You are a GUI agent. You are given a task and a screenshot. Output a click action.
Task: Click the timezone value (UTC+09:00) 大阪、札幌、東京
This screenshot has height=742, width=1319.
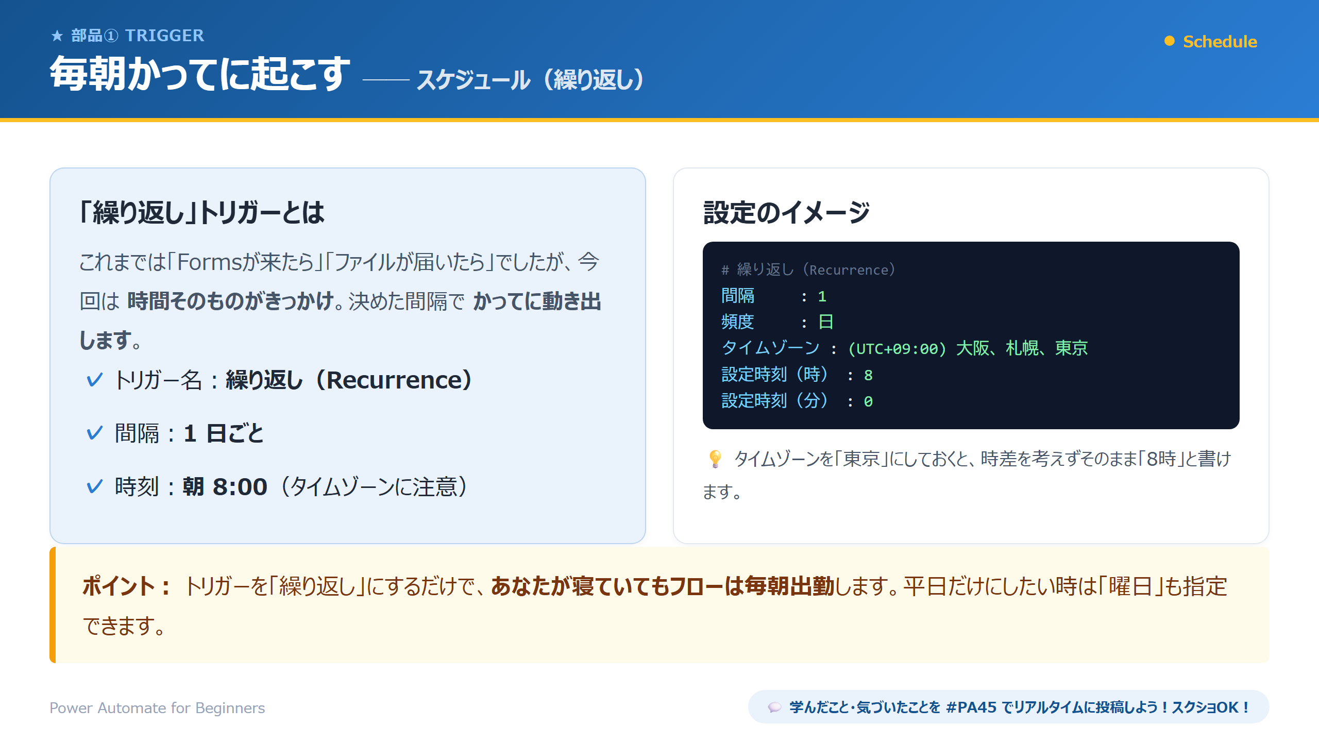968,349
